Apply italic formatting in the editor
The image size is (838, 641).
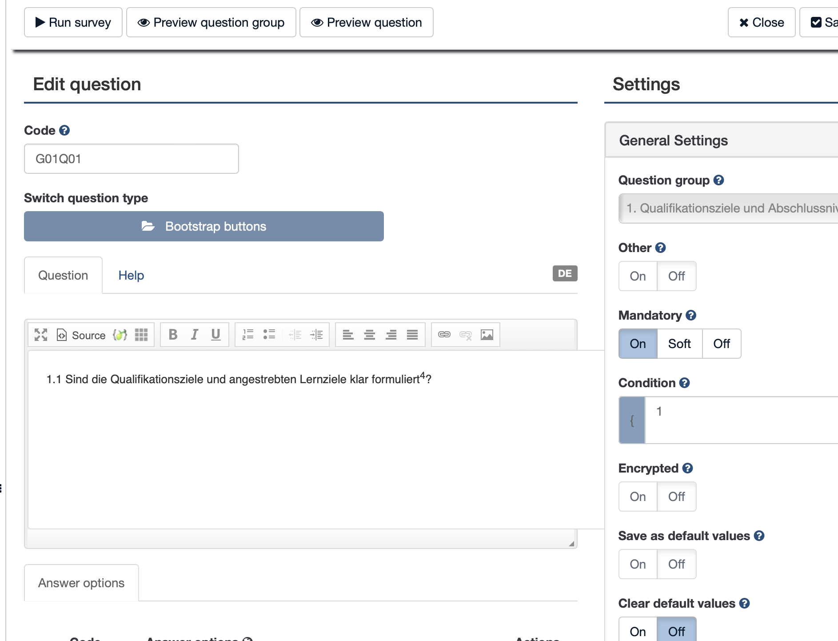[x=195, y=335]
